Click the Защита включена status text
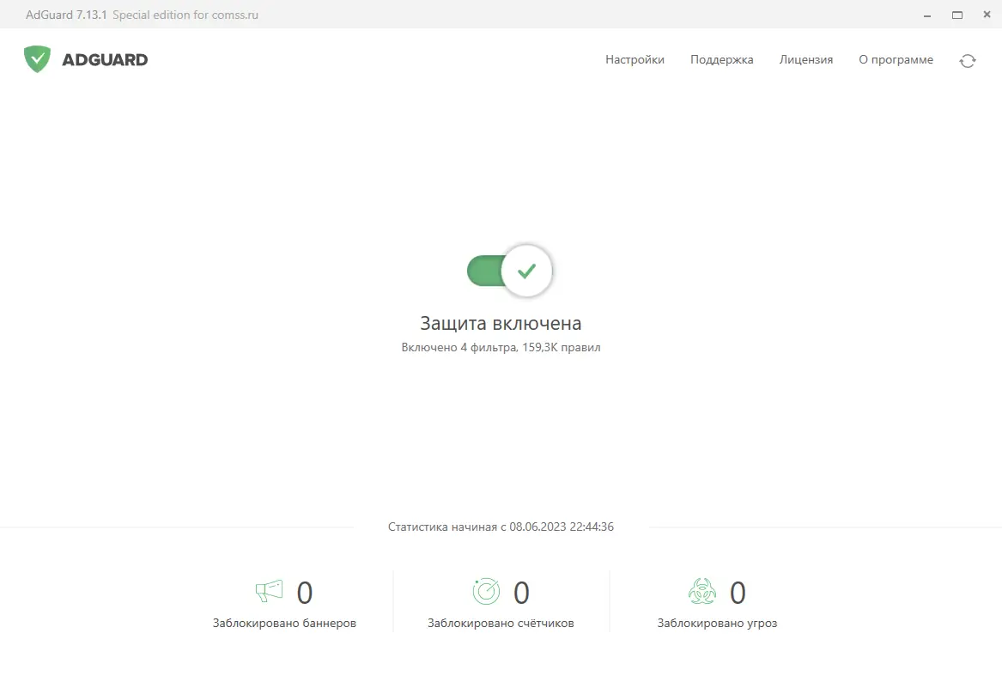The height and width of the screenshot is (676, 1002). pyautogui.click(x=501, y=323)
